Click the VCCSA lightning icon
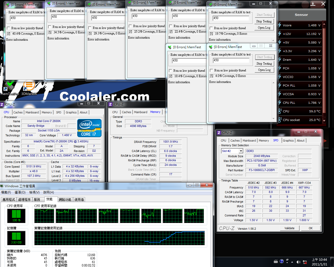 (x=280, y=94)
